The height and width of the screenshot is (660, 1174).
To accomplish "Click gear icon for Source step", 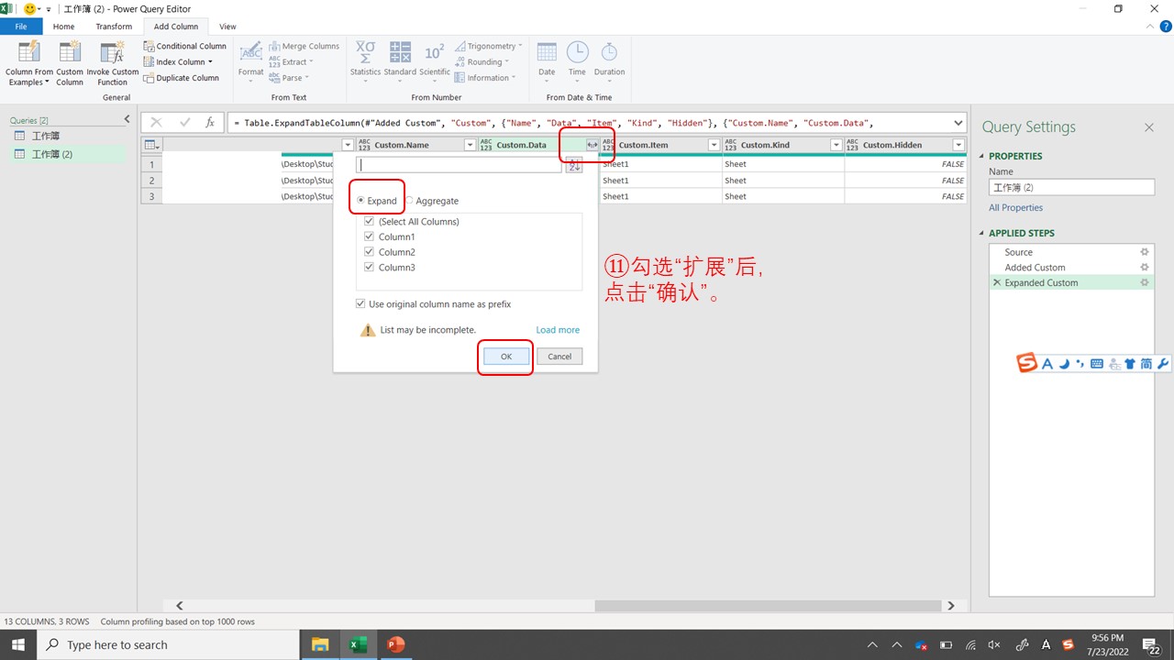I will coord(1144,252).
